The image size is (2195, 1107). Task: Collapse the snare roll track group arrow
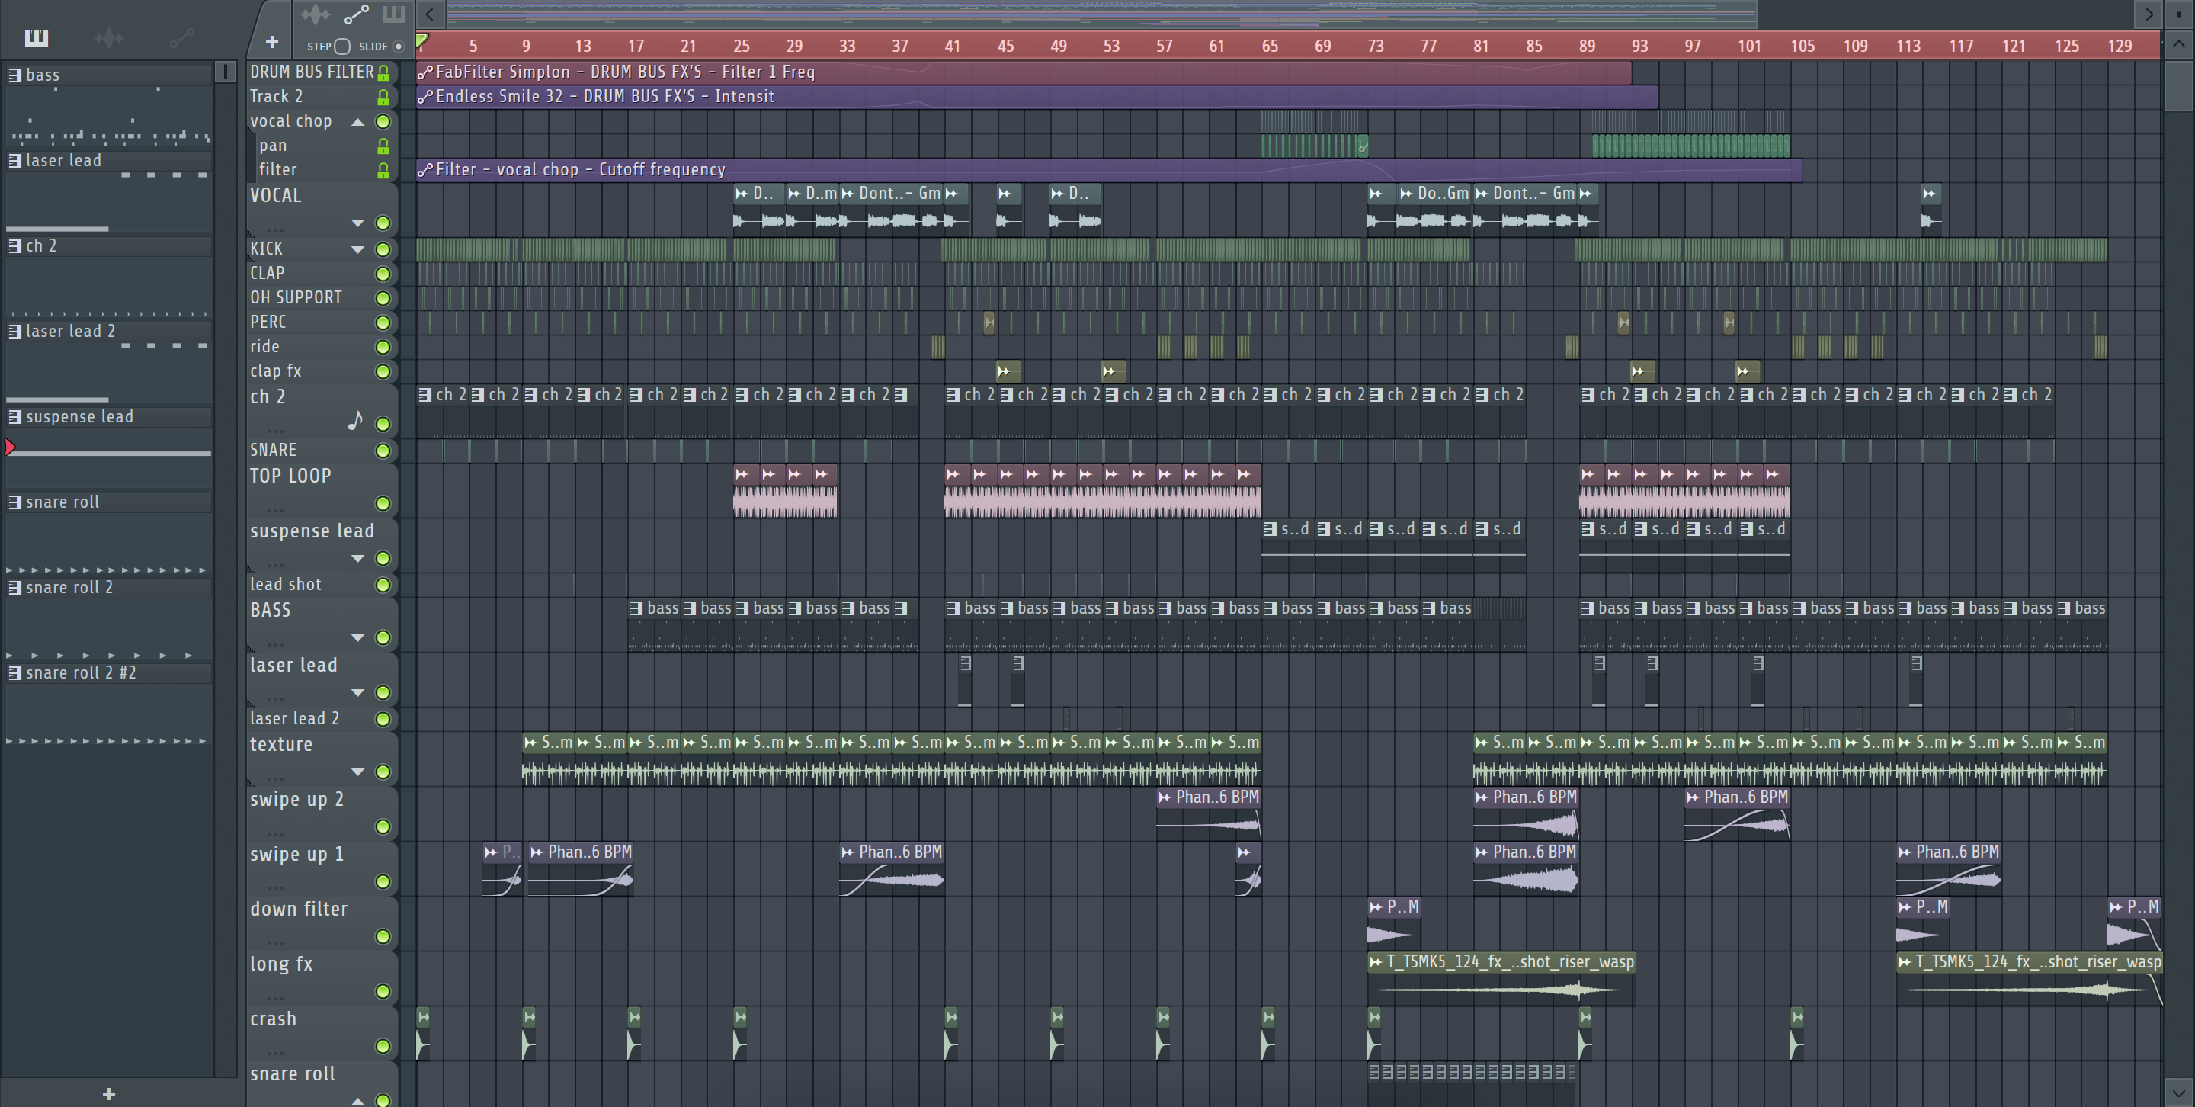(358, 1101)
